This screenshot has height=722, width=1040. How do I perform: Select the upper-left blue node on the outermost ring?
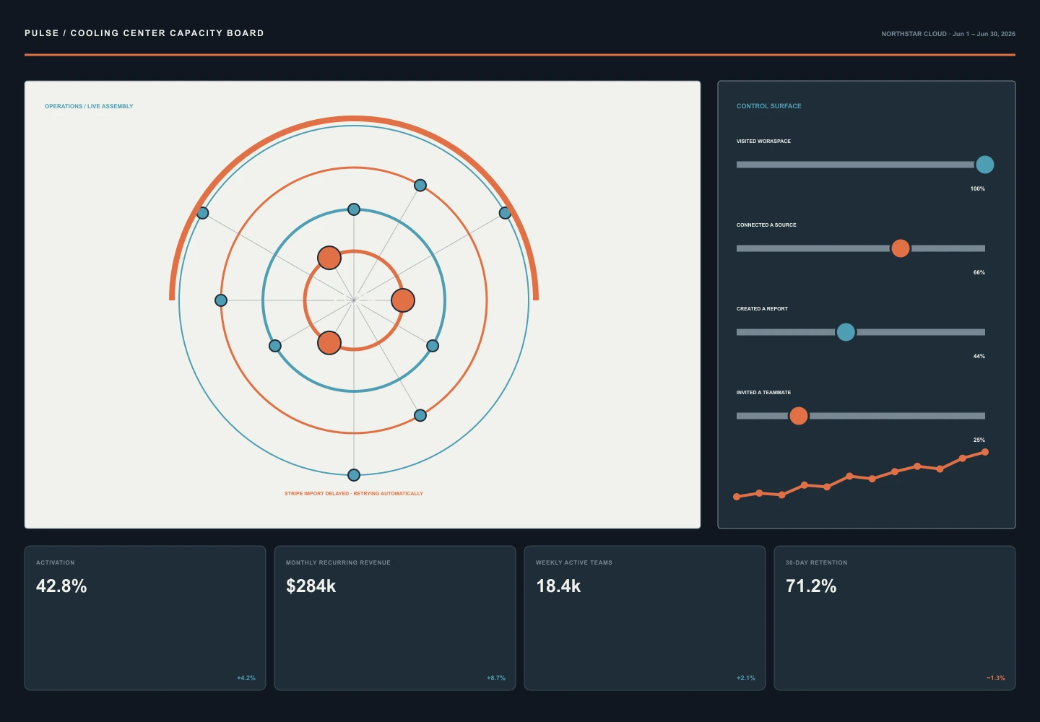click(x=203, y=213)
